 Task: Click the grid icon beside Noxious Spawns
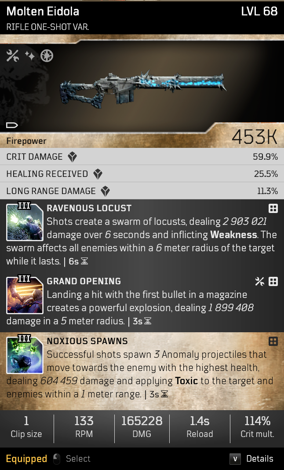pos(273,341)
